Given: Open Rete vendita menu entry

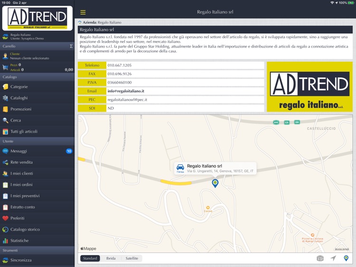Looking at the screenshot, I should (37, 162).
